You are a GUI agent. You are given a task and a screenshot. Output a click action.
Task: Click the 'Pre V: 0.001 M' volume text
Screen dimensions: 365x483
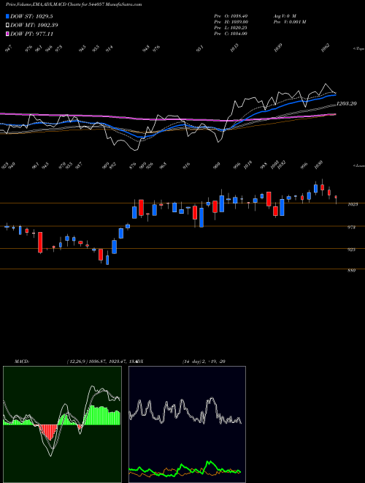click(x=289, y=22)
